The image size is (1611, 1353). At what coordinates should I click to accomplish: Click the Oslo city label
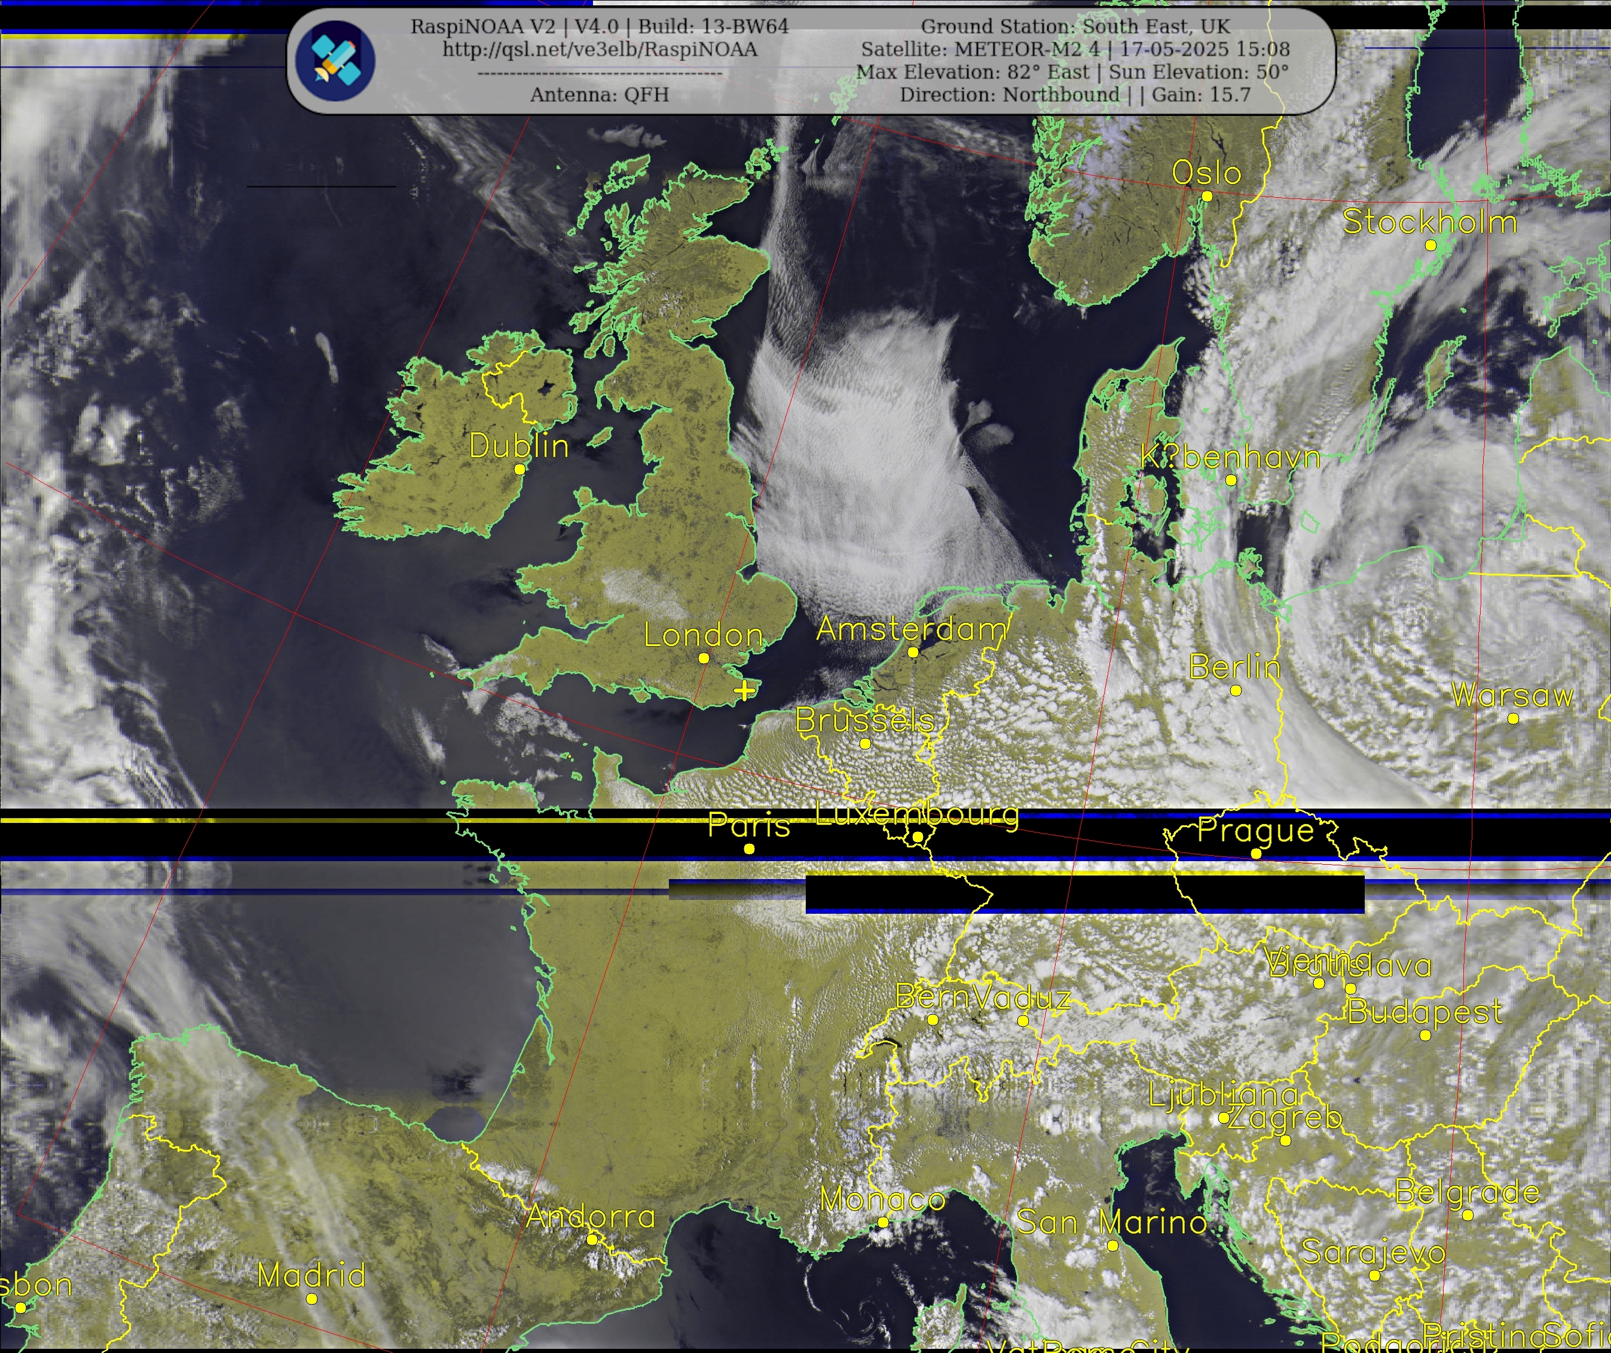click(1207, 173)
